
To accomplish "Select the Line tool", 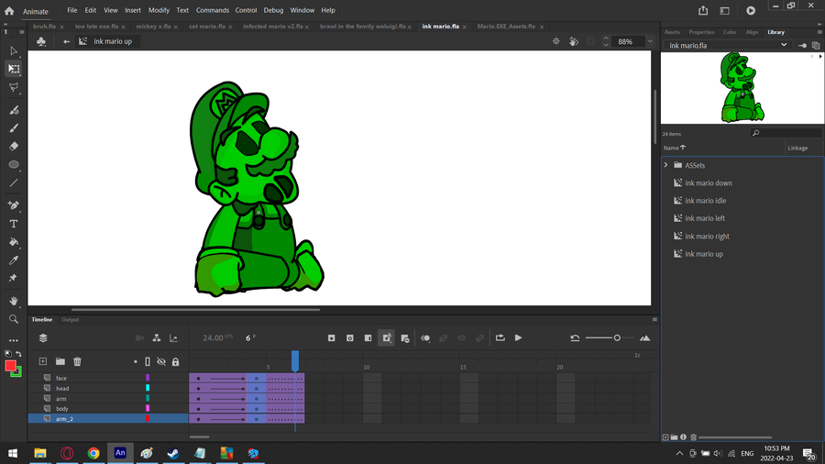I will tap(14, 183).
